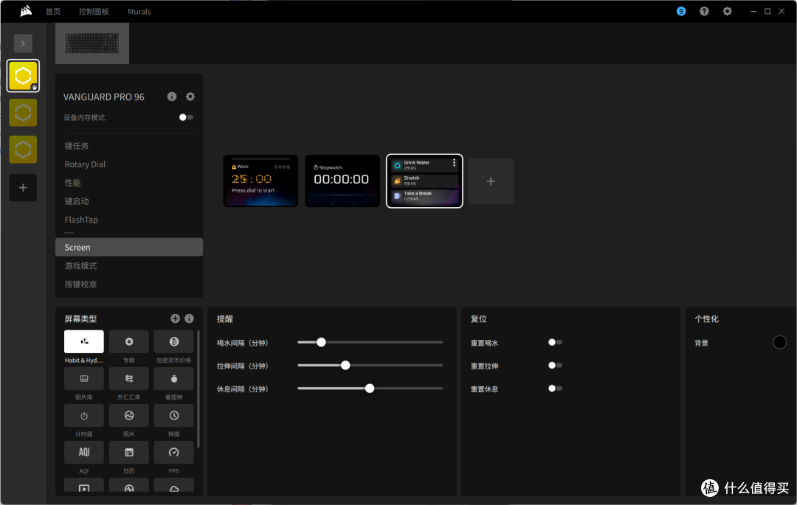Screen dimensions: 797x505
Task: Select the Screen section
Action: [129, 247]
